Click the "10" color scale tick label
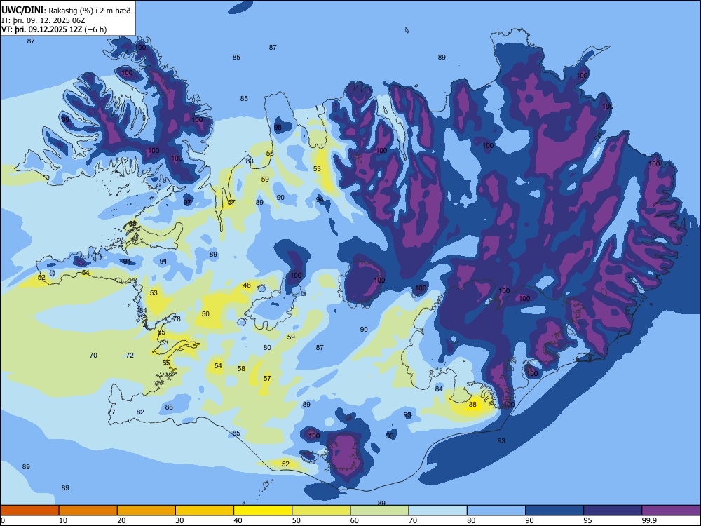The image size is (701, 526). 63,520
